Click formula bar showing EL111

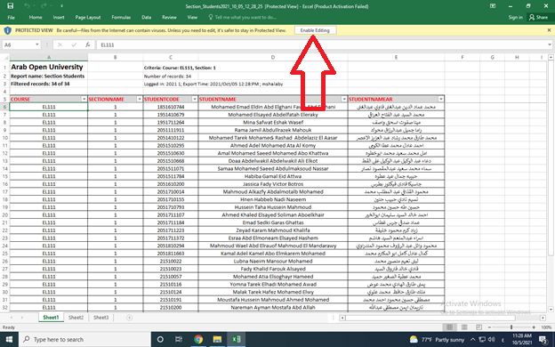click(321, 44)
